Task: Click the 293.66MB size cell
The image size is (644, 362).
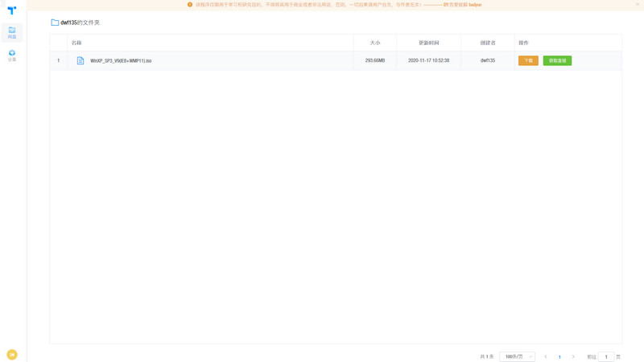Action: [x=375, y=60]
